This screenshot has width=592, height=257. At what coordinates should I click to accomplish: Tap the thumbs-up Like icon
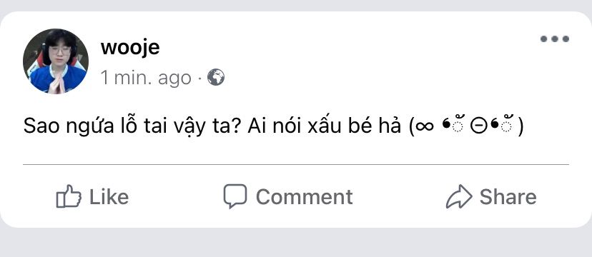(69, 196)
